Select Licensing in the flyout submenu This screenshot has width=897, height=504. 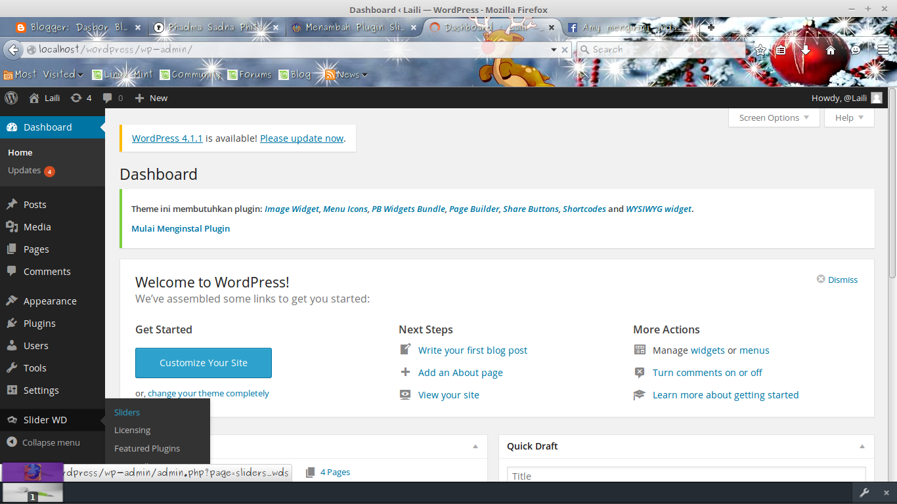pyautogui.click(x=132, y=430)
